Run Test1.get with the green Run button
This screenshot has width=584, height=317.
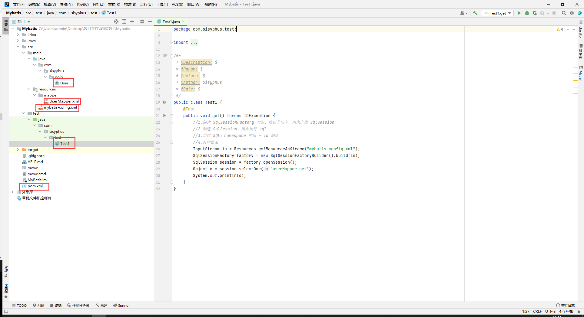519,13
